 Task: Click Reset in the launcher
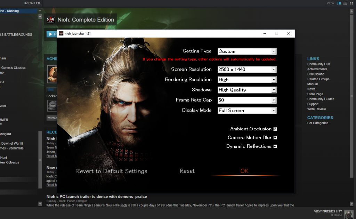point(187,171)
